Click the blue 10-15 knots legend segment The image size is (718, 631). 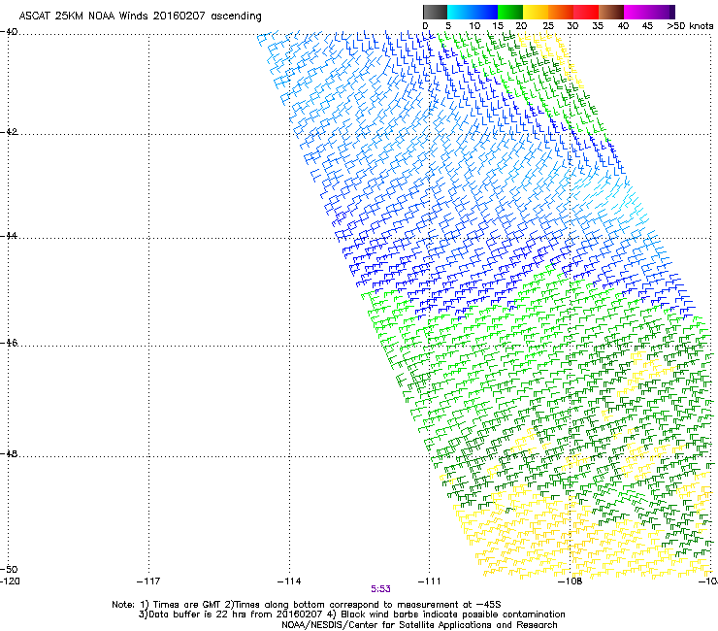tap(484, 12)
